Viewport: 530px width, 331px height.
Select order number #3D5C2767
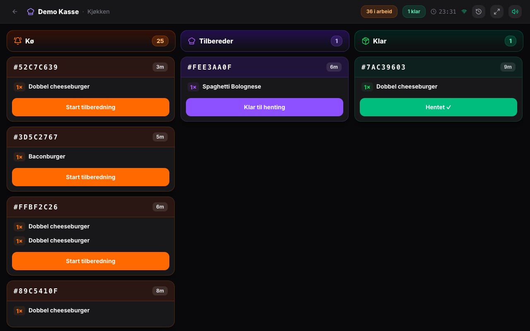pos(36,137)
